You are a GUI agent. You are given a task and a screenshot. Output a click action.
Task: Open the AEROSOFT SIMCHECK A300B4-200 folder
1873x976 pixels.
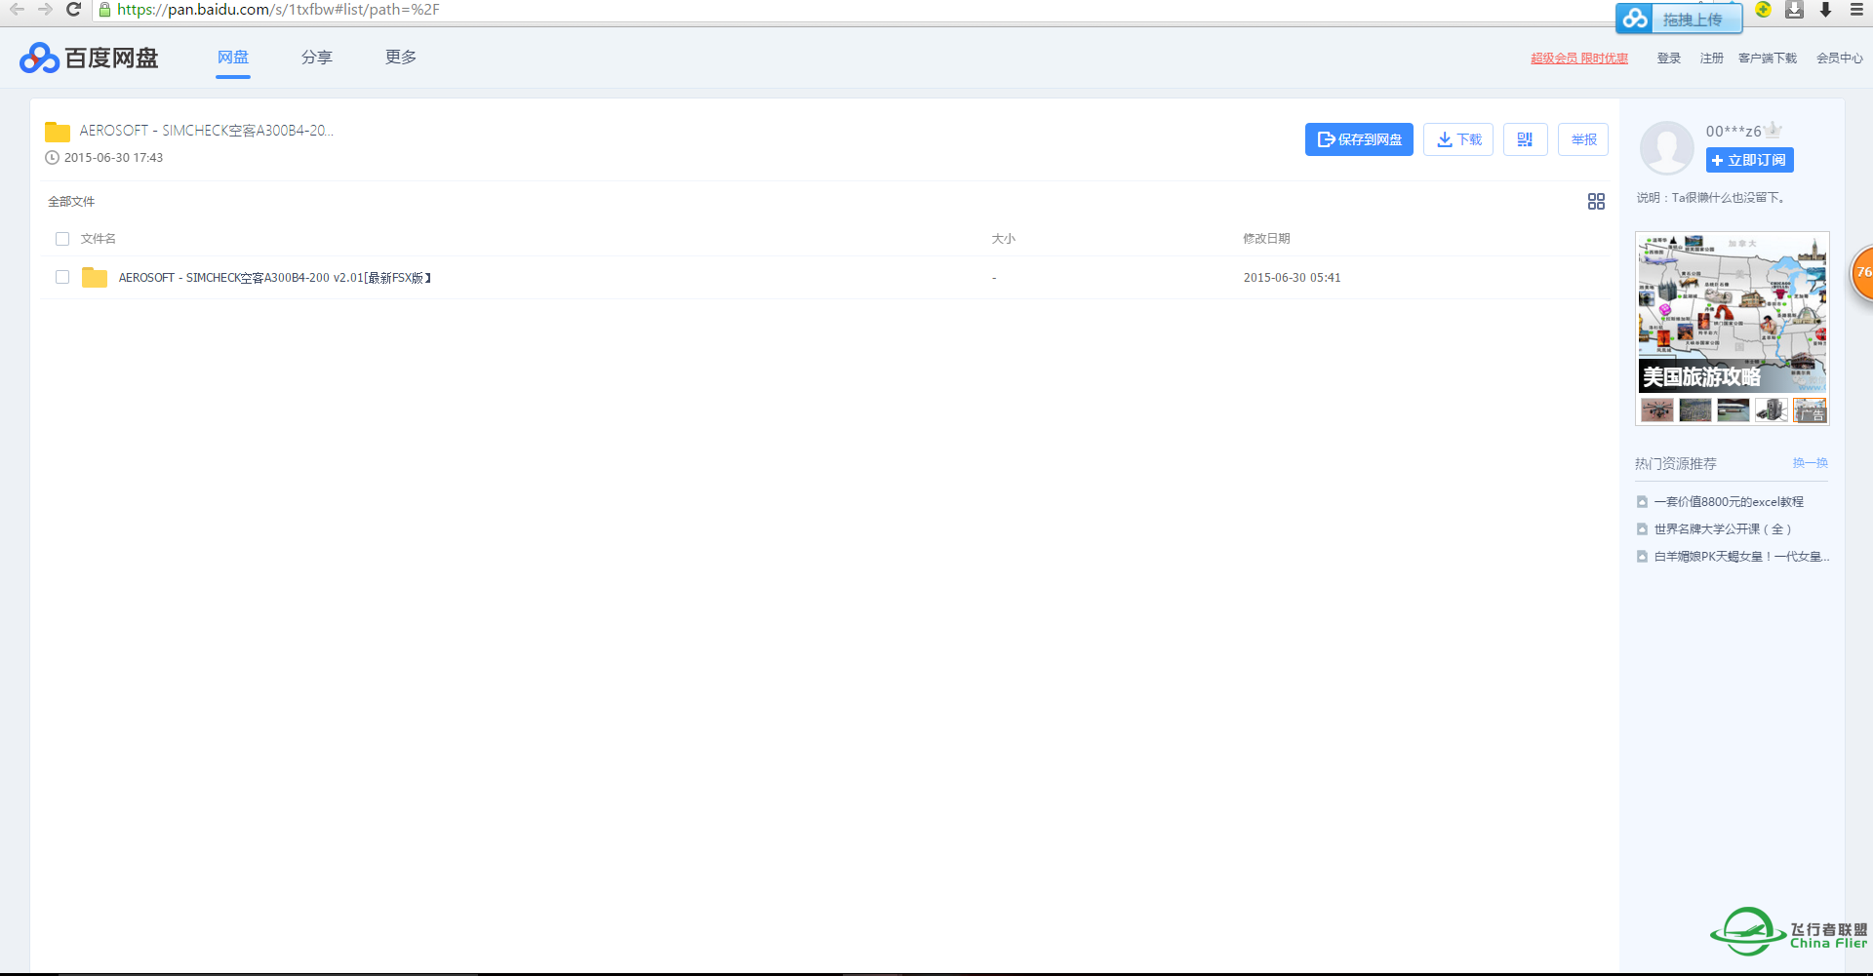click(274, 278)
